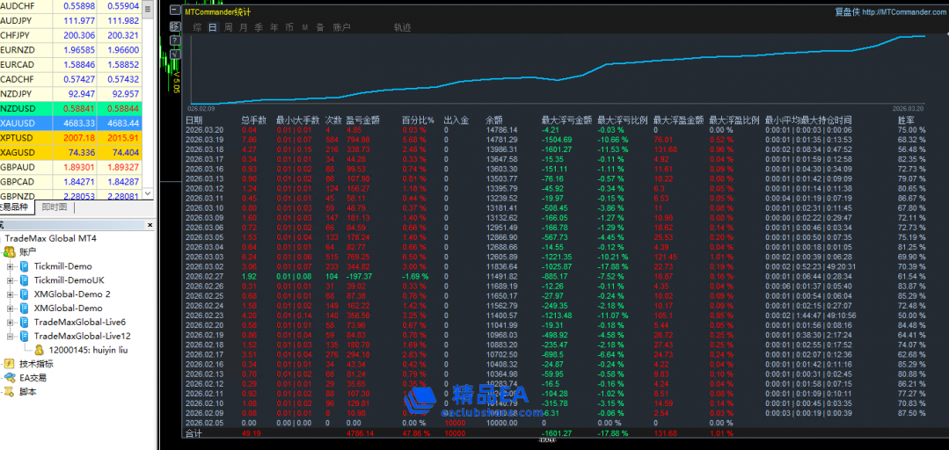Image resolution: width=949 pixels, height=450 pixels.
Task: Open the 账户 tab in MTCommander statistics
Action: 342,27
